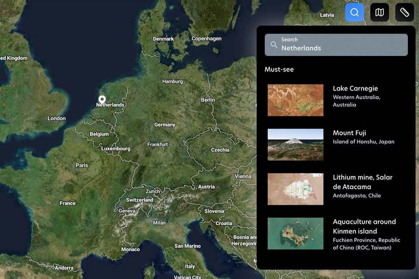This screenshot has width=419, height=279.
Task: Select the Mount Fuji title
Action: pos(349,133)
